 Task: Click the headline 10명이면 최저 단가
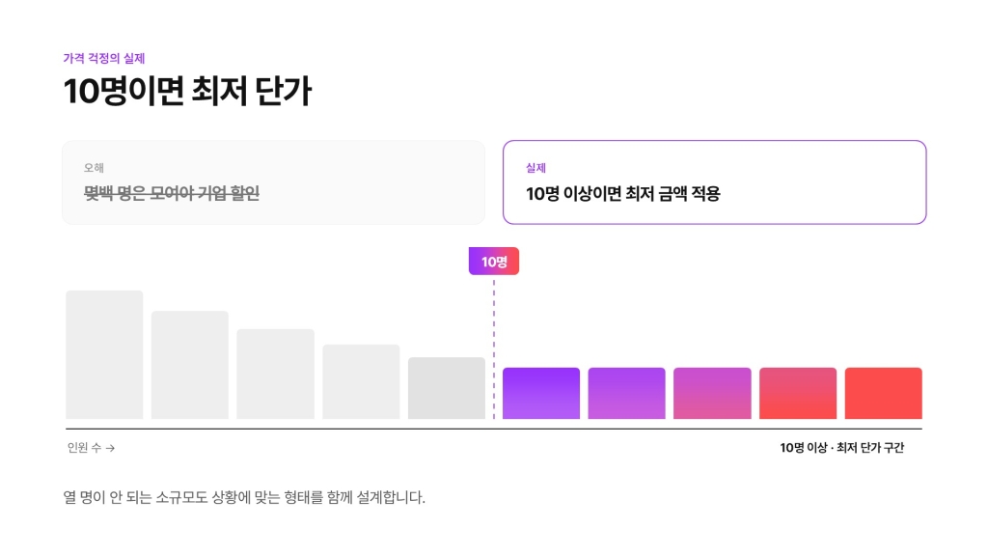tap(187, 91)
